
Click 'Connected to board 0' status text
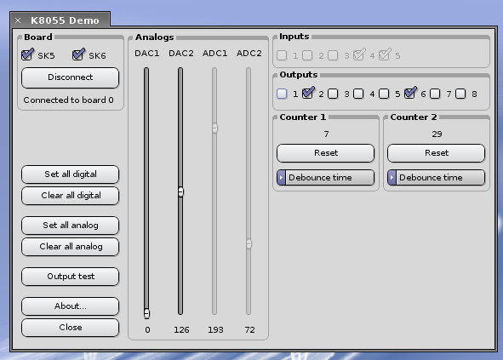[x=68, y=100]
